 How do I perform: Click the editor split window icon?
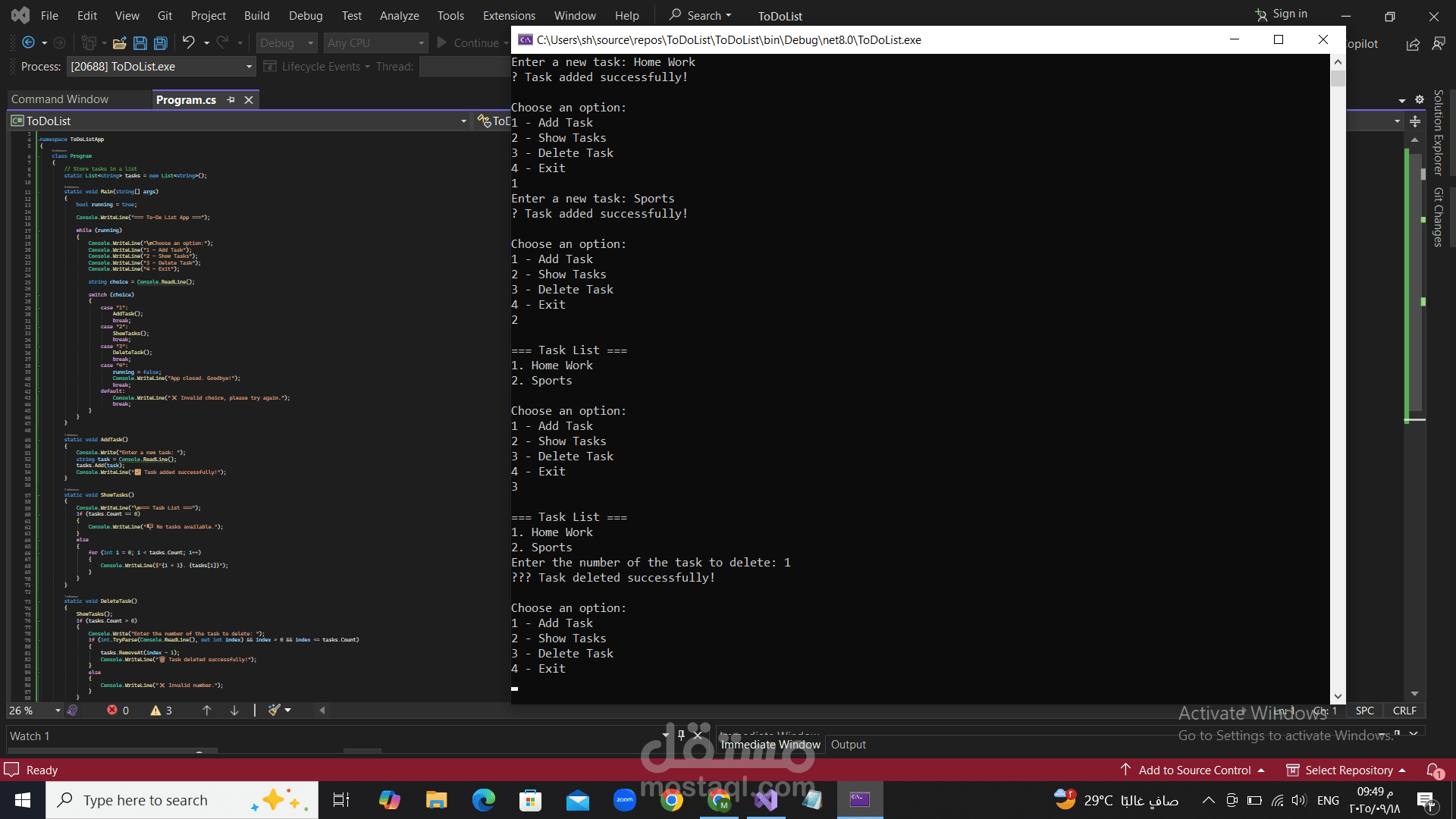[1415, 121]
